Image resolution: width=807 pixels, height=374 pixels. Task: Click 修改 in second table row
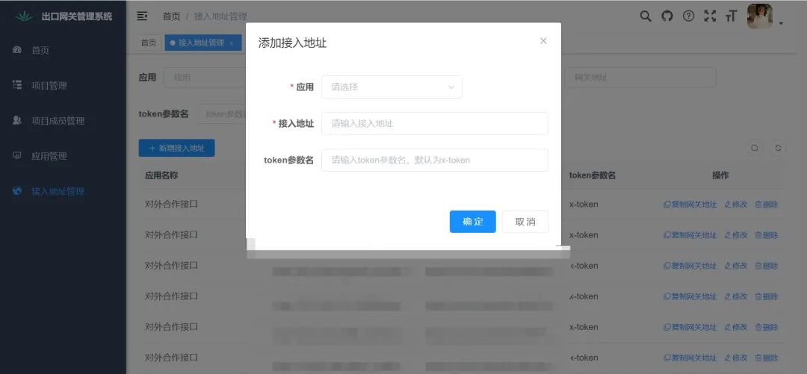pyautogui.click(x=735, y=235)
